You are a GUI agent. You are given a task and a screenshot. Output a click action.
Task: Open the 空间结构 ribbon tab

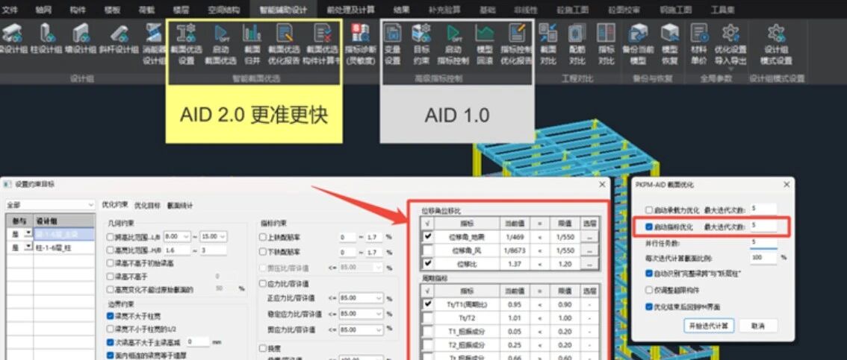pos(223,10)
